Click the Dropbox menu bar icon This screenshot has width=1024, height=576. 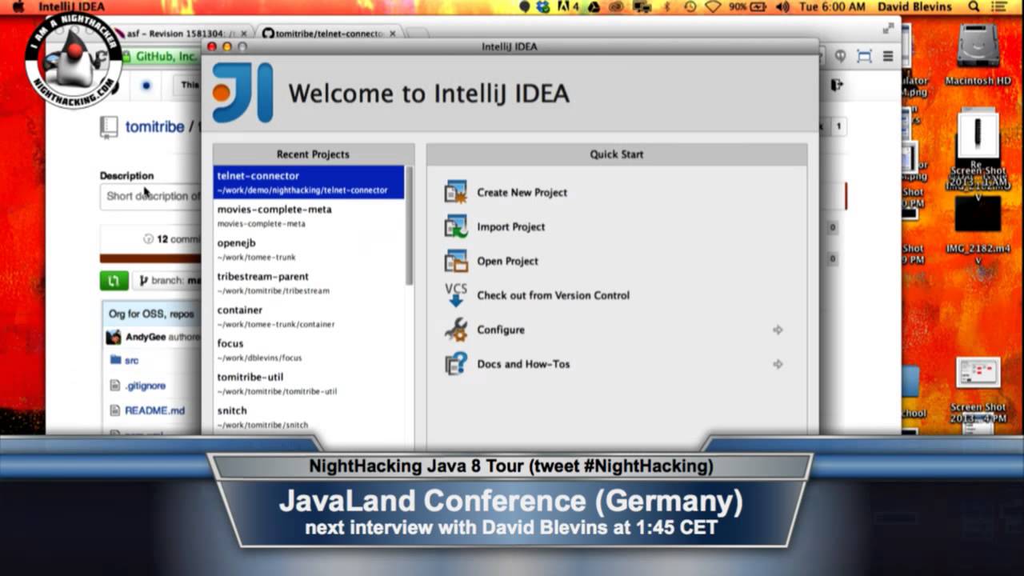(x=544, y=6)
